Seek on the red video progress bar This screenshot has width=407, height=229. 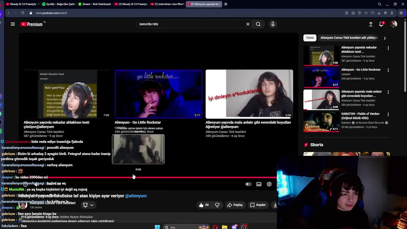148,177
